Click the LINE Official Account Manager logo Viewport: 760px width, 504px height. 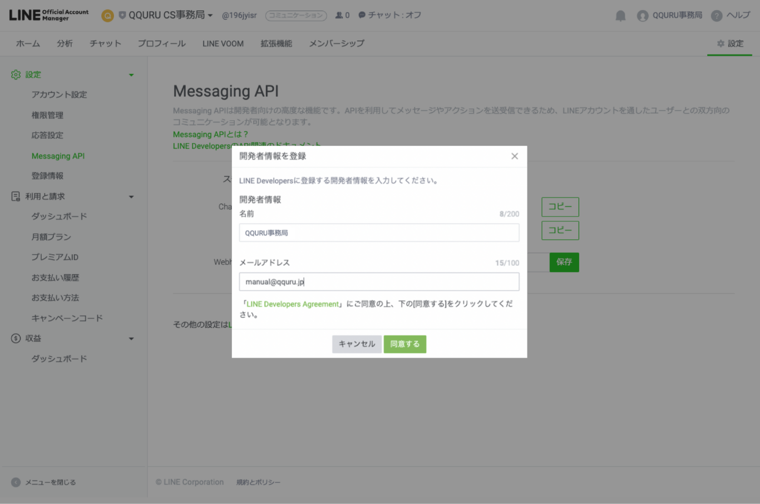[48, 15]
